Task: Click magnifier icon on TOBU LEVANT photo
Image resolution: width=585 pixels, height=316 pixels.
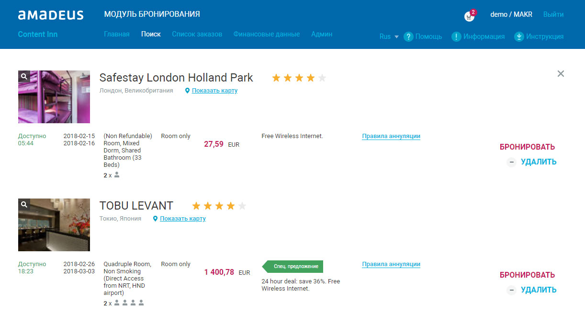Action: coord(24,204)
